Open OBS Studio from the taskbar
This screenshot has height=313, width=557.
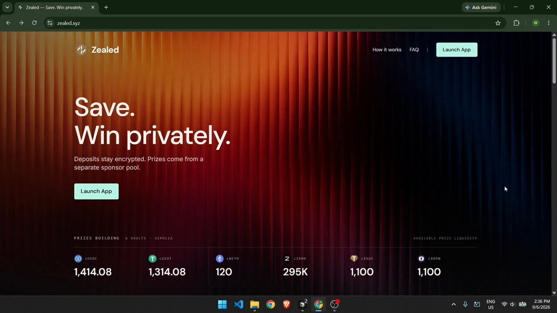[335, 304]
